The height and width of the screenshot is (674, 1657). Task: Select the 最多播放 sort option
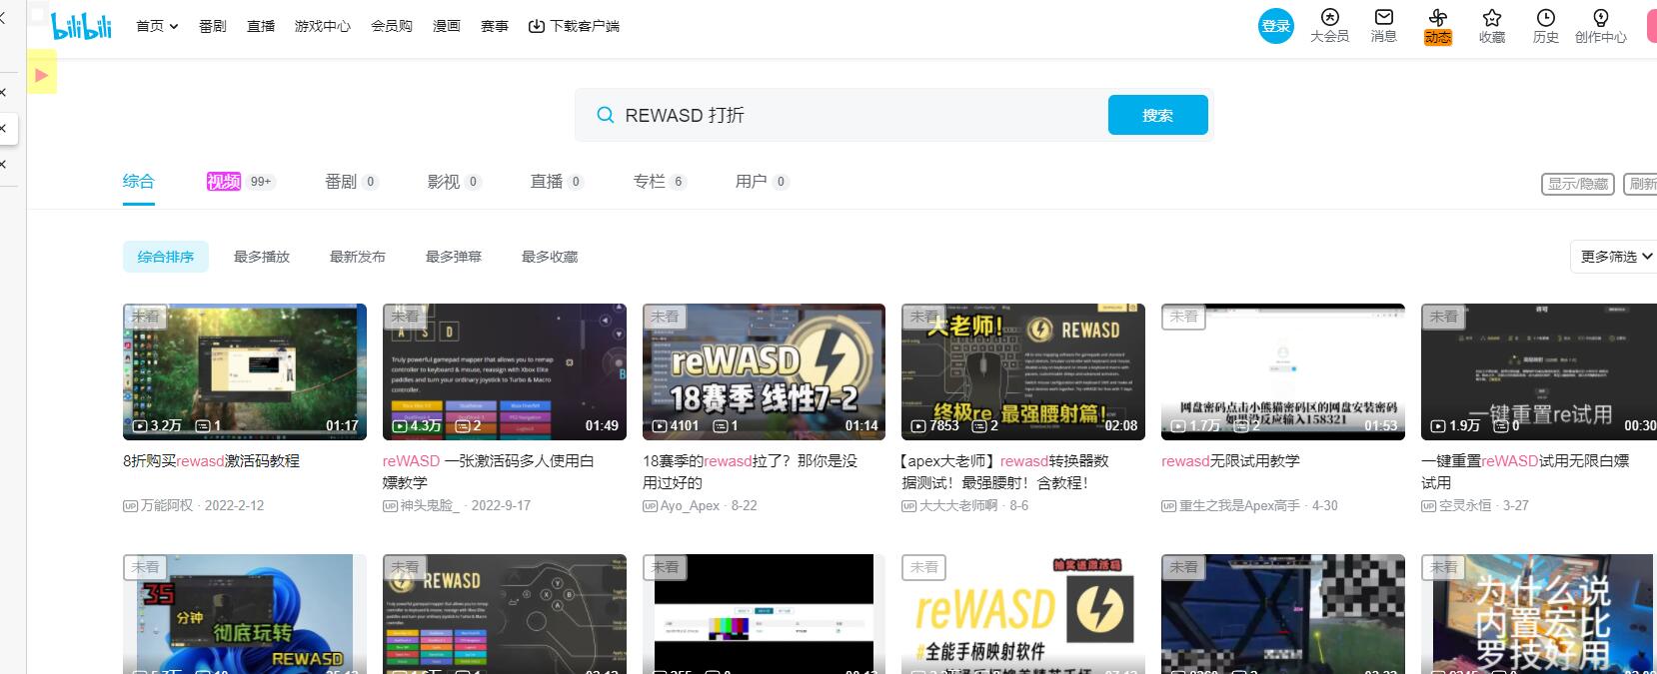coord(262,257)
